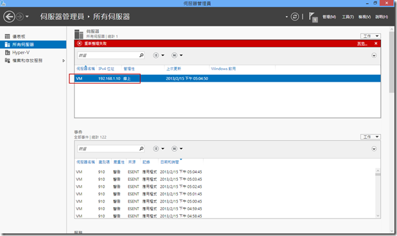Go back with the circled left arrow

point(9,17)
